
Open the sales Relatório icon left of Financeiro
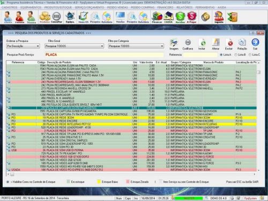coord(144,17)
